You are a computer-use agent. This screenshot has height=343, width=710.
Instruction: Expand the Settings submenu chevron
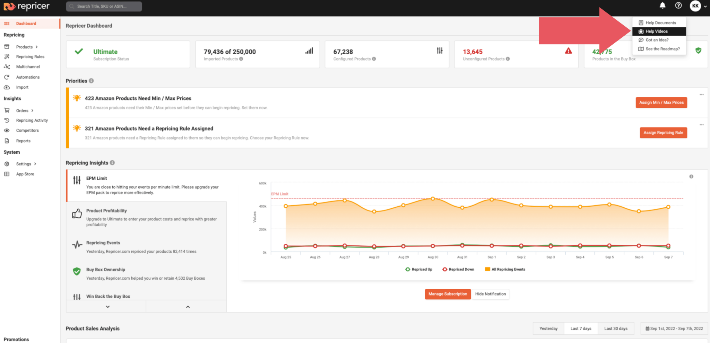[35, 164]
